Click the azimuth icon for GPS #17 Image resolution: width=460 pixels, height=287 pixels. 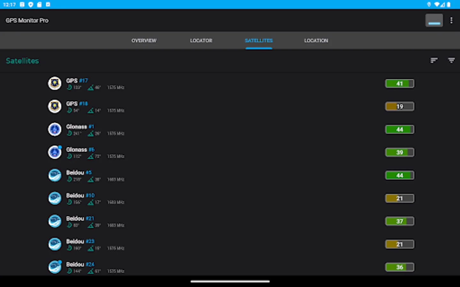tap(69, 87)
